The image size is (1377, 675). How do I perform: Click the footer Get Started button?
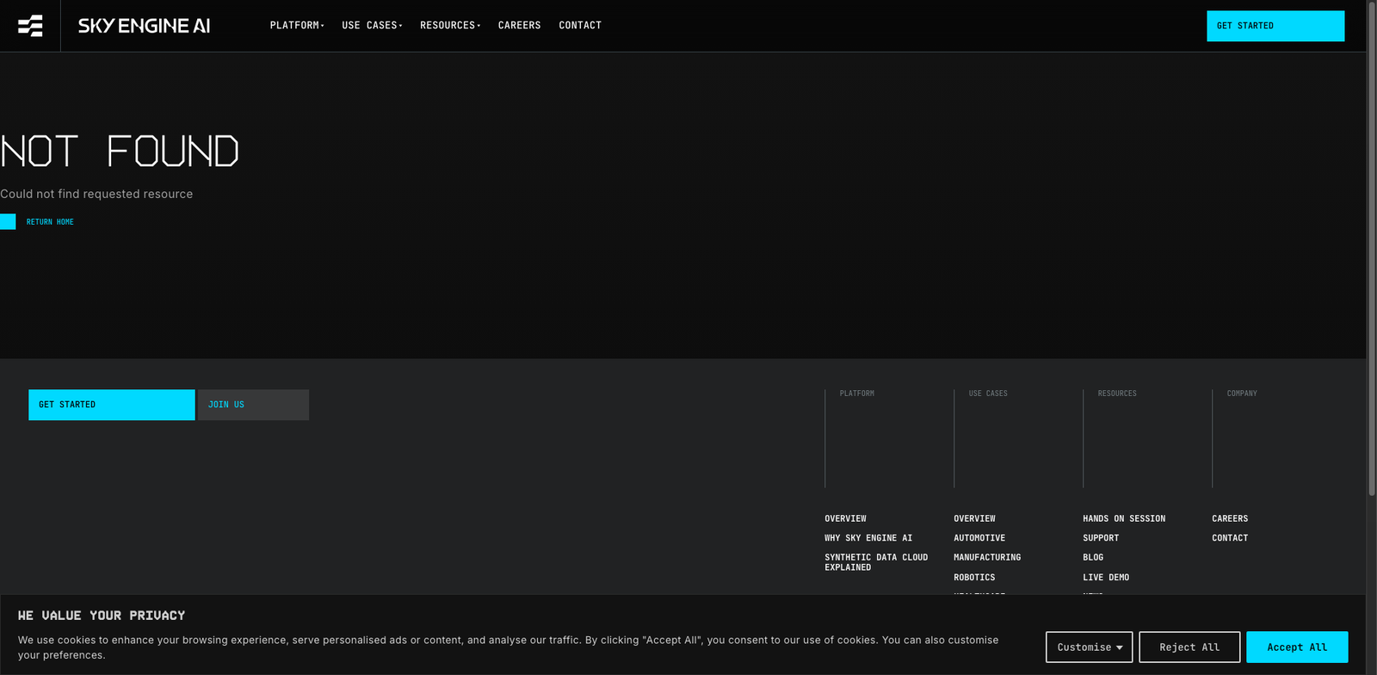coord(112,405)
